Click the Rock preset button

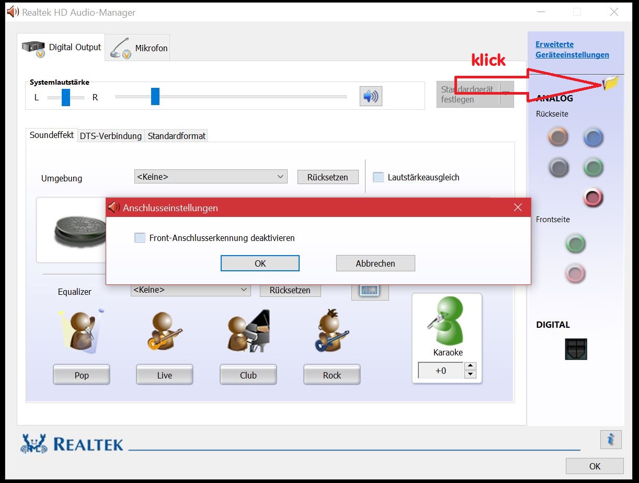point(332,375)
